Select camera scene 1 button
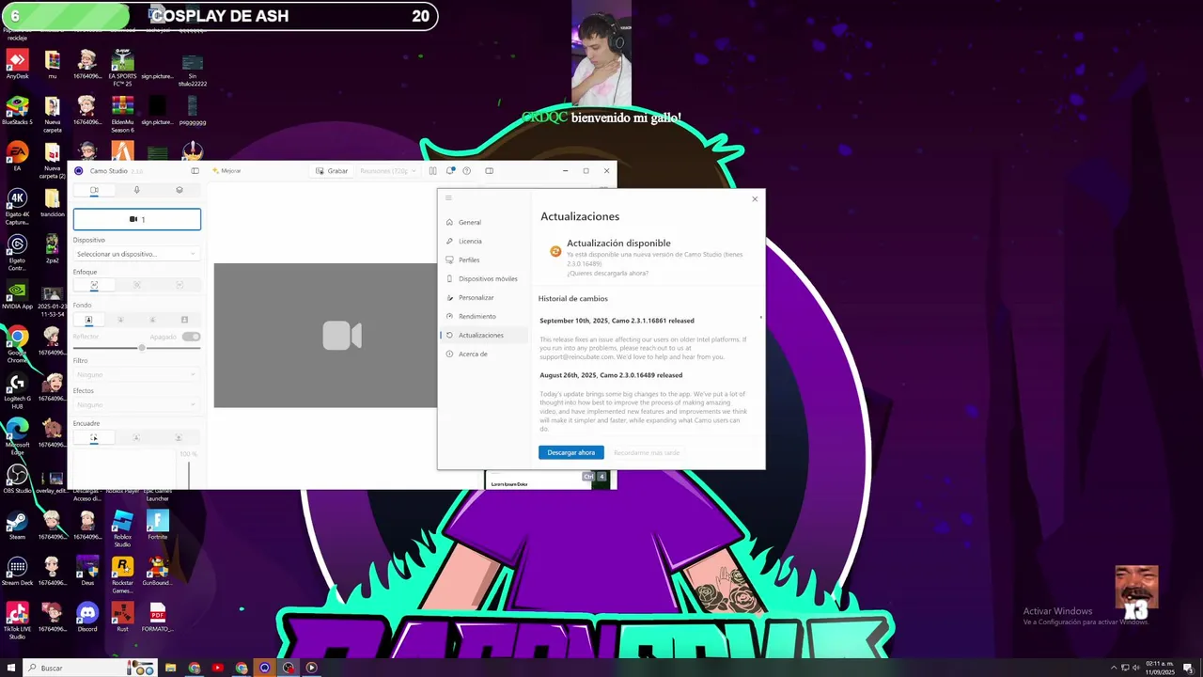The image size is (1203, 677). (x=137, y=219)
